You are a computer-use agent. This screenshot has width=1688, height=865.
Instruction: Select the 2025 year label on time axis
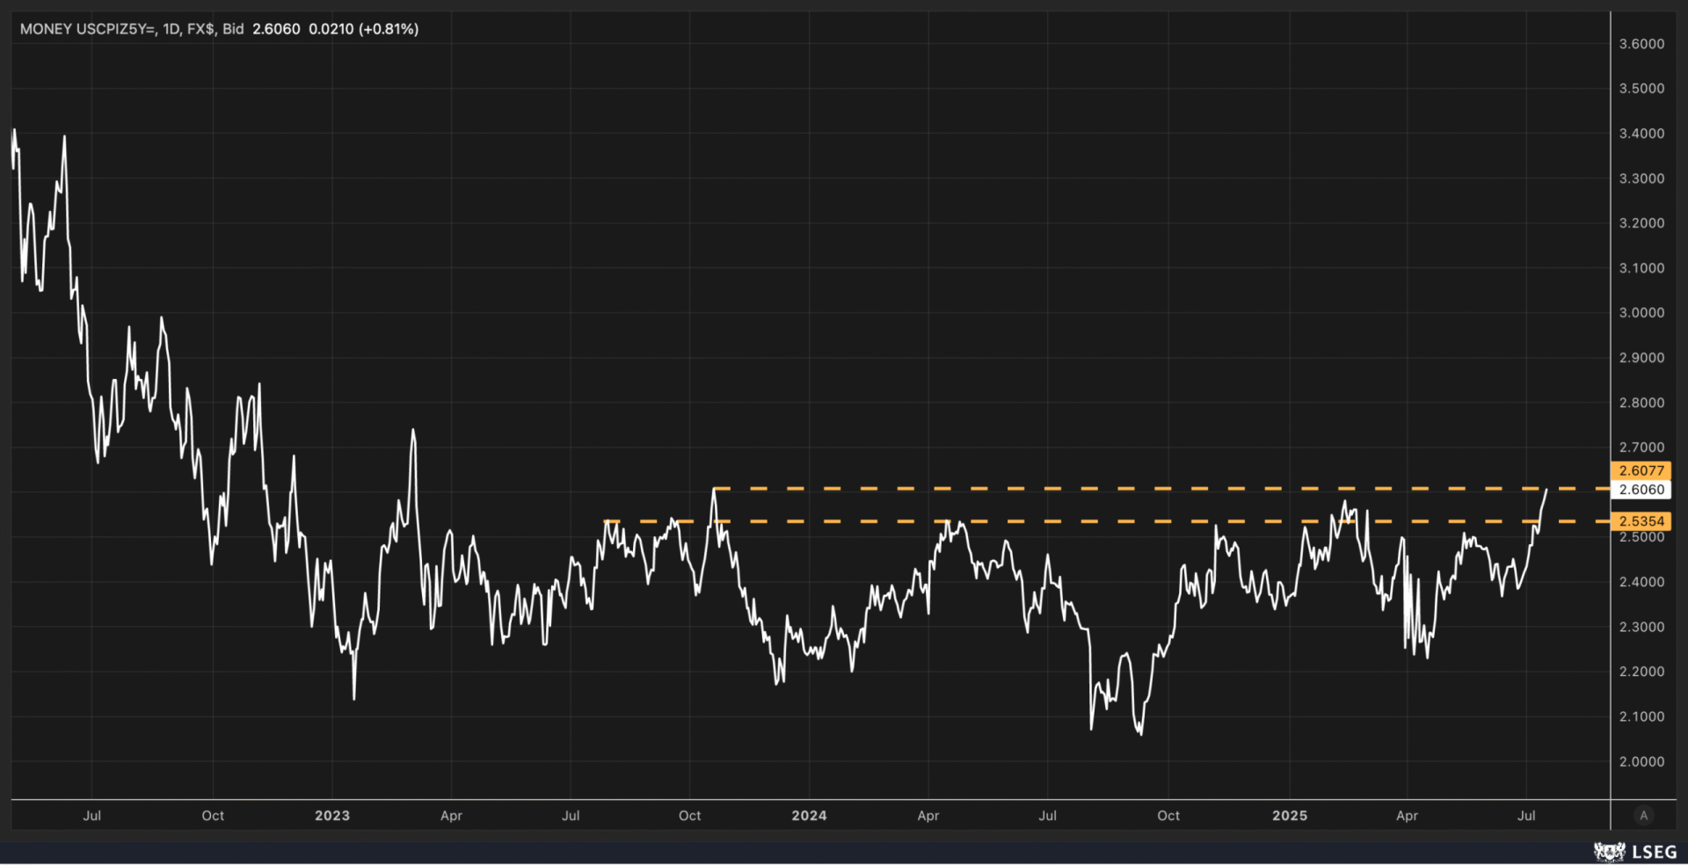(x=1289, y=816)
